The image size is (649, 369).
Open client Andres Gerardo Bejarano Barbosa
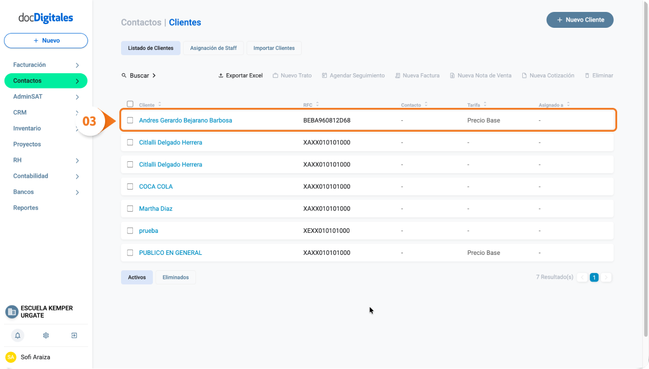click(x=185, y=120)
